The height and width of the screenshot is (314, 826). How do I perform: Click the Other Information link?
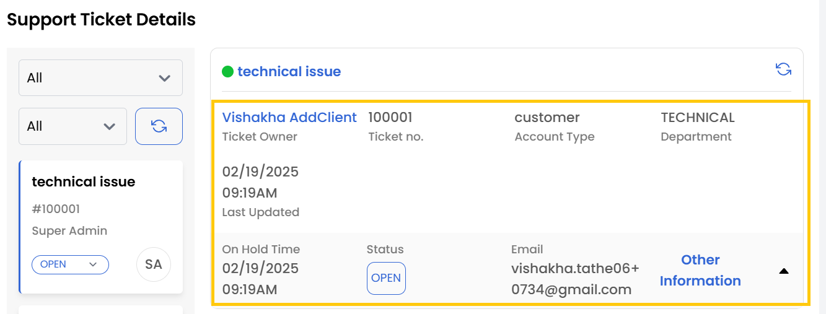pos(700,270)
